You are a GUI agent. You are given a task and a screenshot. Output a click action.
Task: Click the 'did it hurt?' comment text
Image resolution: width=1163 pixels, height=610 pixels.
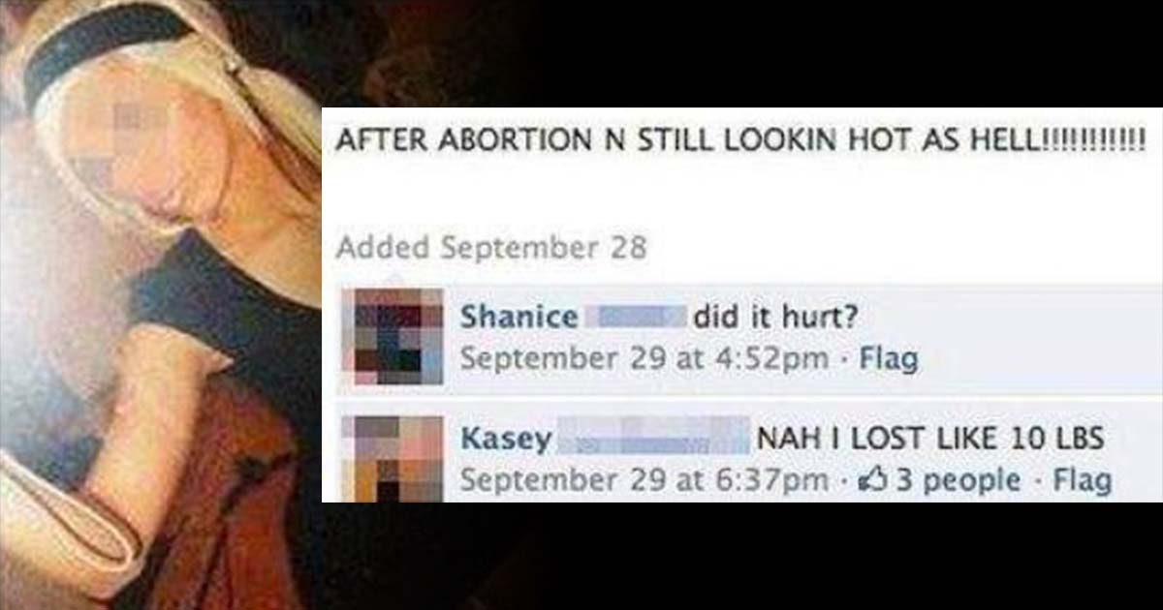[x=774, y=317]
